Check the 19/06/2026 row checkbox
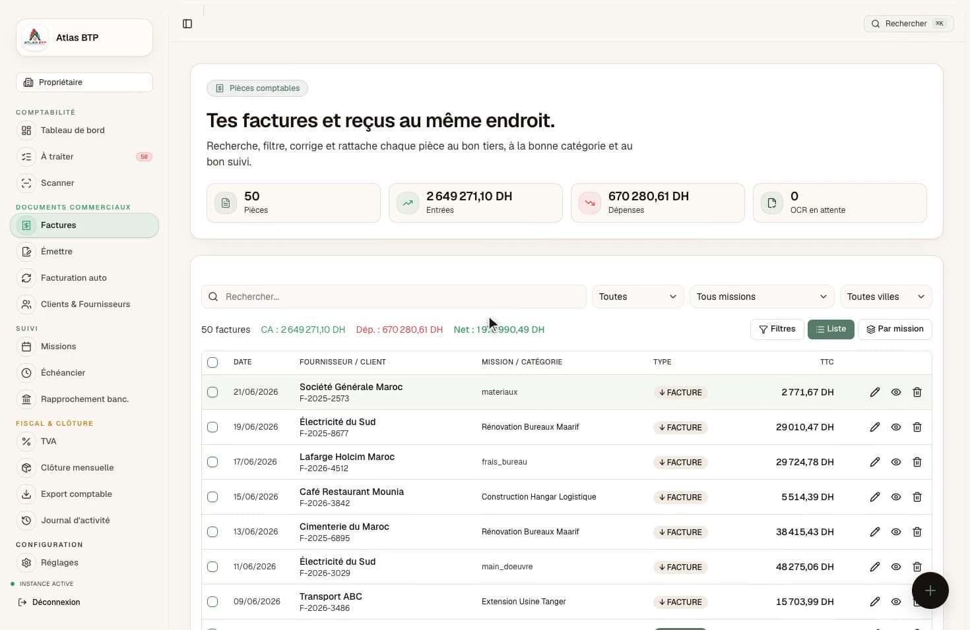 pos(212,427)
